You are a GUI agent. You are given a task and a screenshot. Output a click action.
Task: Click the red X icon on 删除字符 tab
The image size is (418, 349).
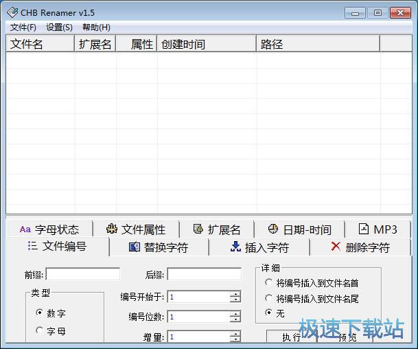[x=336, y=246]
